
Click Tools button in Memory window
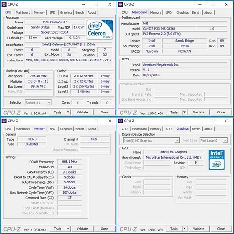coord(58,229)
